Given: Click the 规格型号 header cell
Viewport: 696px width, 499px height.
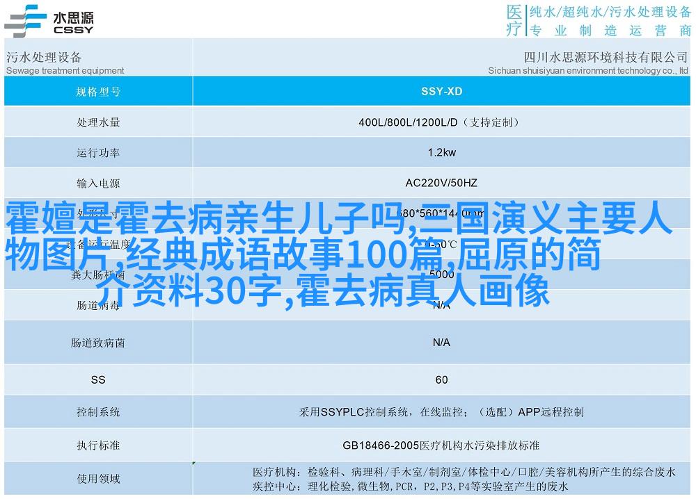Looking at the screenshot, I should click(x=98, y=91).
